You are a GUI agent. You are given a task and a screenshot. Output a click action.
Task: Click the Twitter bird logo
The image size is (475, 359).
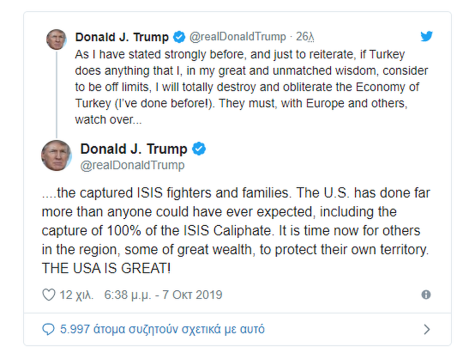point(426,37)
